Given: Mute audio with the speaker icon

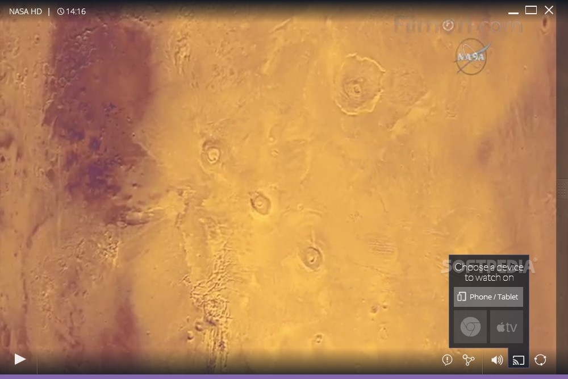Looking at the screenshot, I should click(x=496, y=360).
